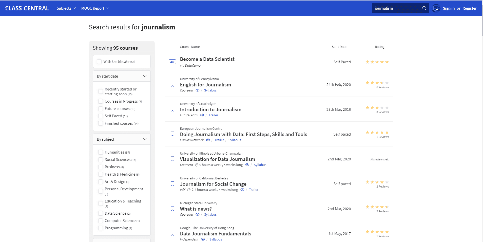The image size is (483, 242).
Task: Open Syllabus link for What is news?
Action: coord(210,214)
